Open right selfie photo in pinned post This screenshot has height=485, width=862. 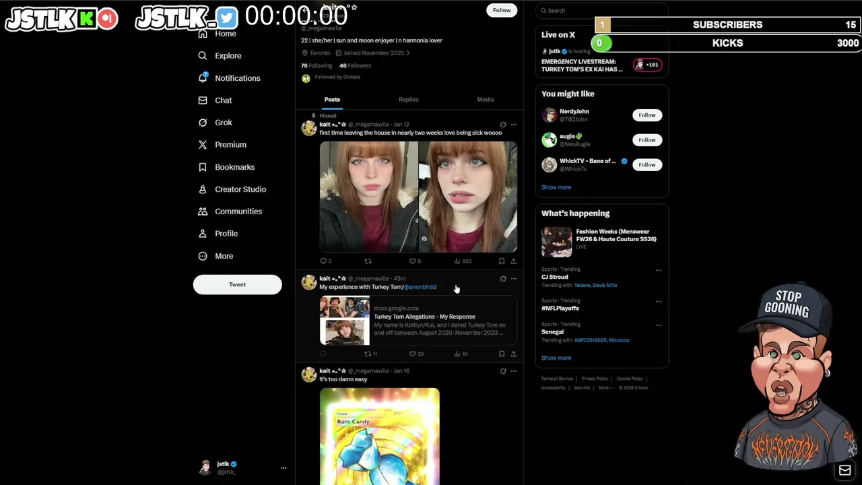468,196
